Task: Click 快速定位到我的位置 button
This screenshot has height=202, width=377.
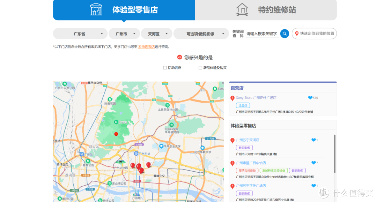Action: click(x=314, y=33)
